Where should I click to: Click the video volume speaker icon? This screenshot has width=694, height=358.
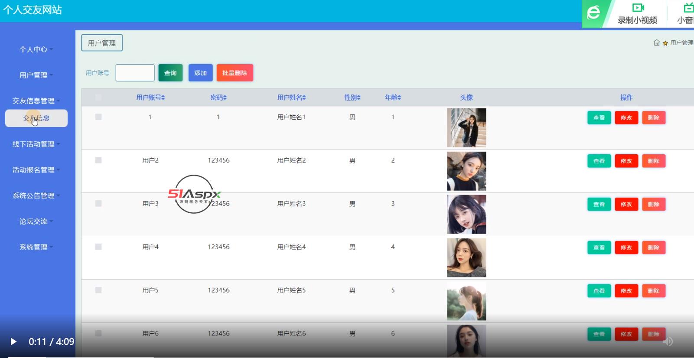click(x=668, y=342)
